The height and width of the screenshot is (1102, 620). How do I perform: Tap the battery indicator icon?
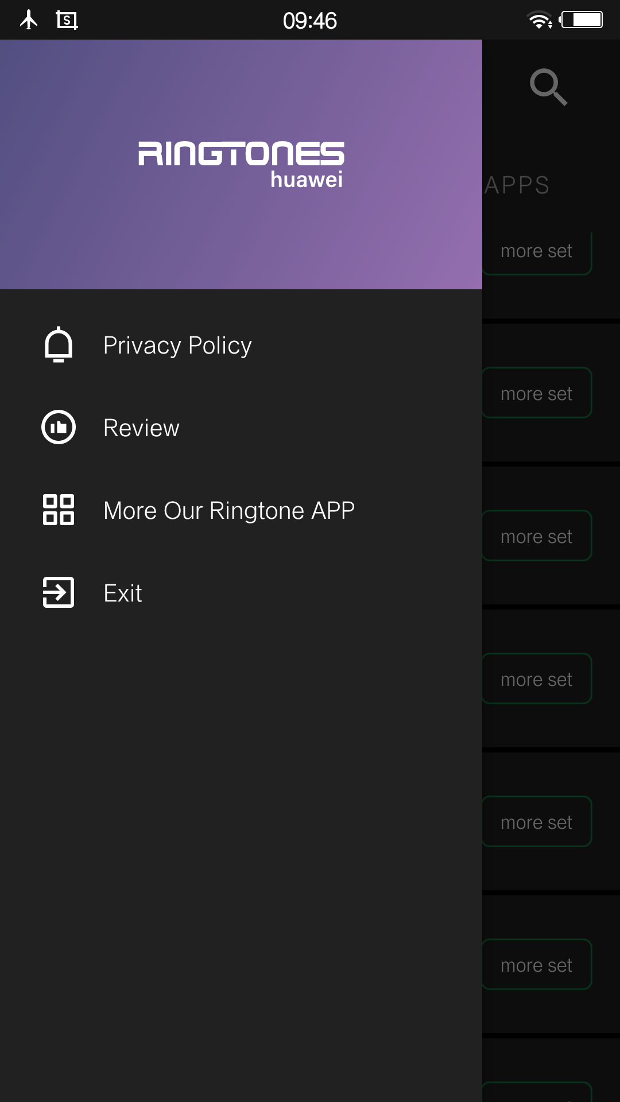582,20
